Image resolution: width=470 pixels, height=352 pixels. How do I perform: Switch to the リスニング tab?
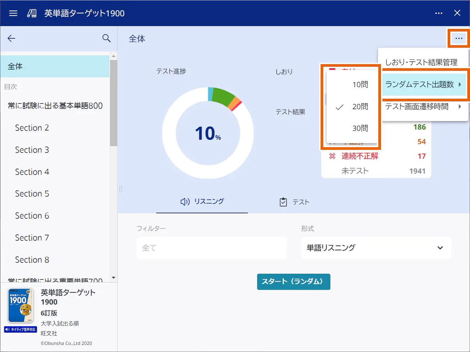tap(202, 202)
